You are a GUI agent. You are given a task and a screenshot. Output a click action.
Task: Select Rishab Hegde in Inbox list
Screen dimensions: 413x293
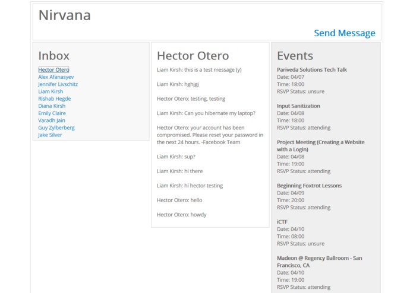[x=55, y=99]
